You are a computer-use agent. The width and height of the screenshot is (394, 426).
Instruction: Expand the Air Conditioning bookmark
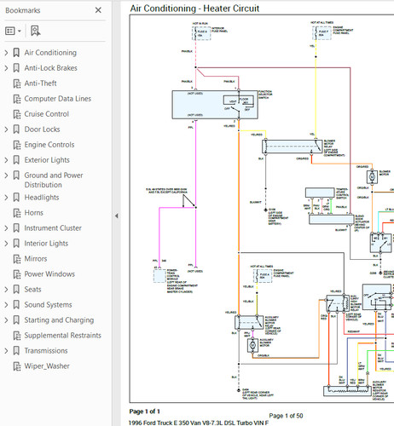(6, 53)
